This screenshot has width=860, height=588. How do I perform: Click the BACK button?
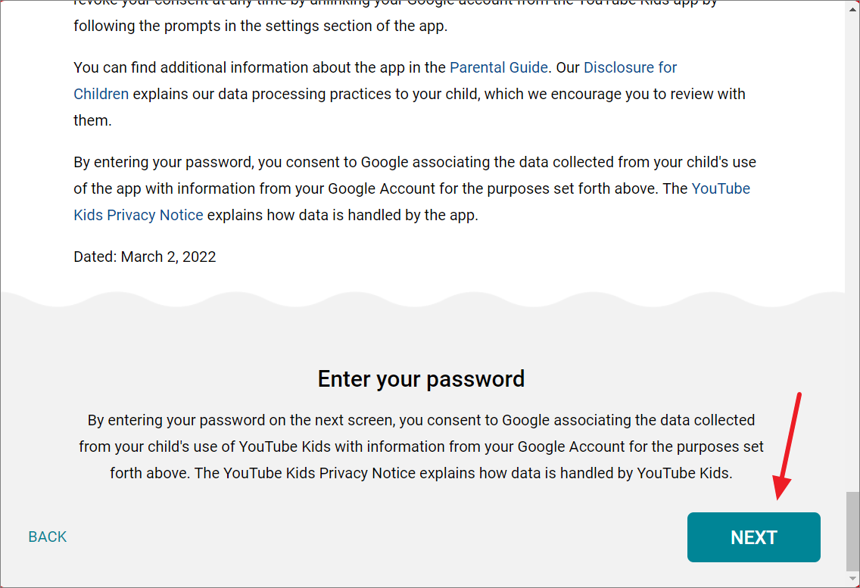(47, 537)
